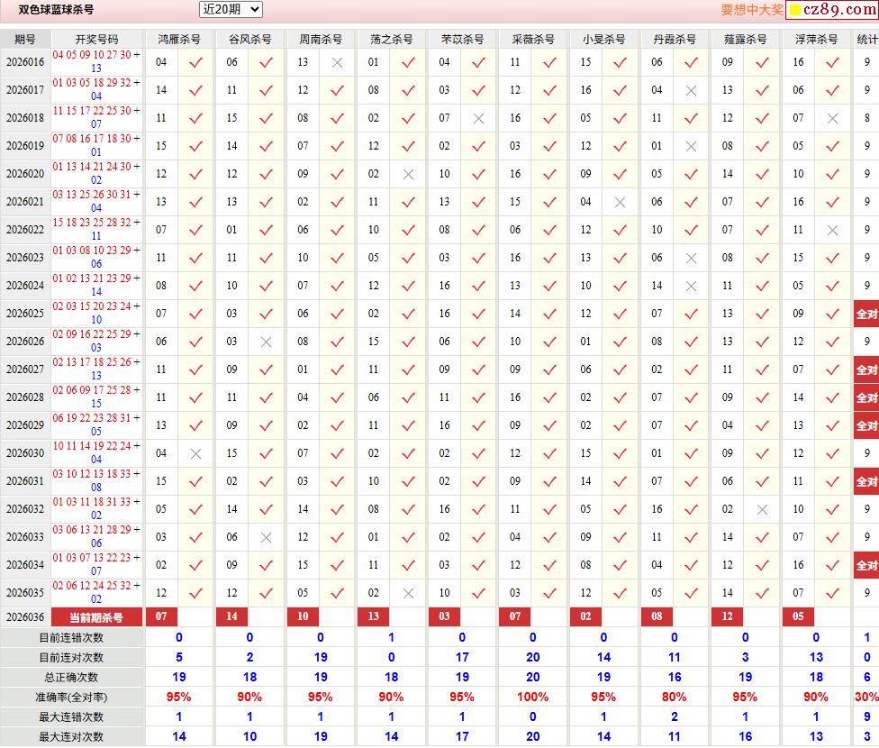Click the X mark for 荡之杀号 in row 2026020
The width and height of the screenshot is (879, 748).
click(408, 174)
